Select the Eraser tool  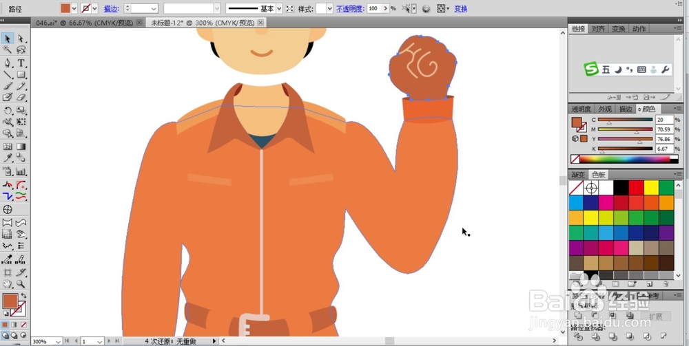coord(21,98)
